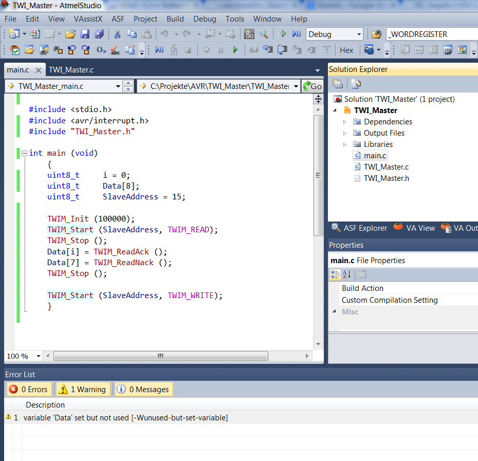Open the Build menu
Screen dimensions: 478x461
click(175, 19)
